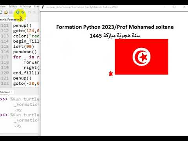Click the turtle window feather icon

tap(43, 7)
